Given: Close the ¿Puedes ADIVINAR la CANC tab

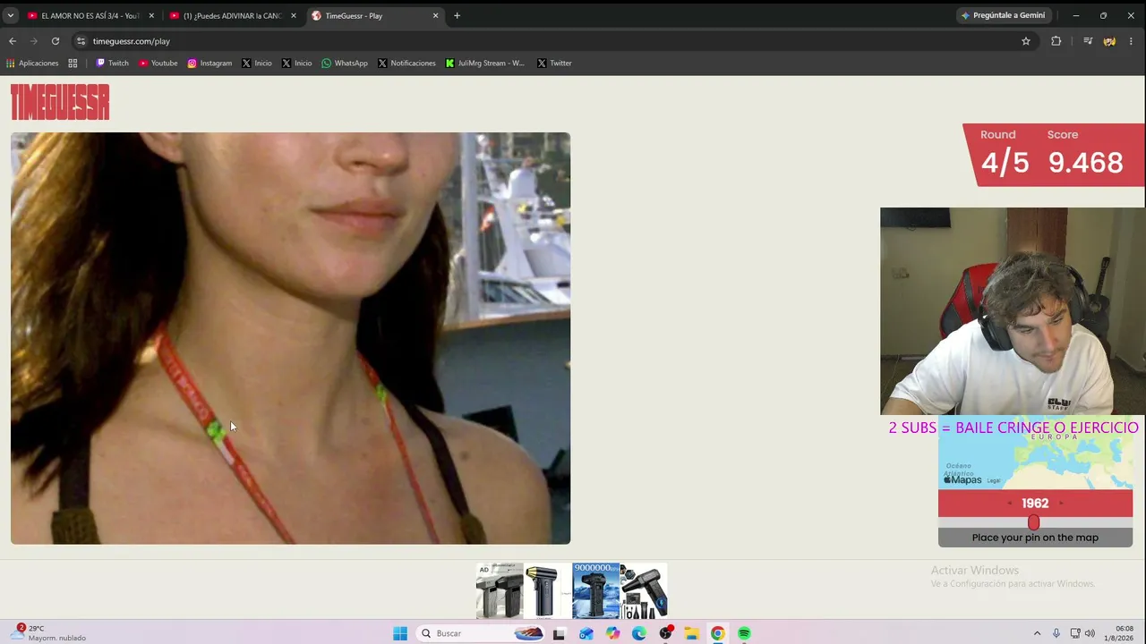Looking at the screenshot, I should tap(294, 16).
